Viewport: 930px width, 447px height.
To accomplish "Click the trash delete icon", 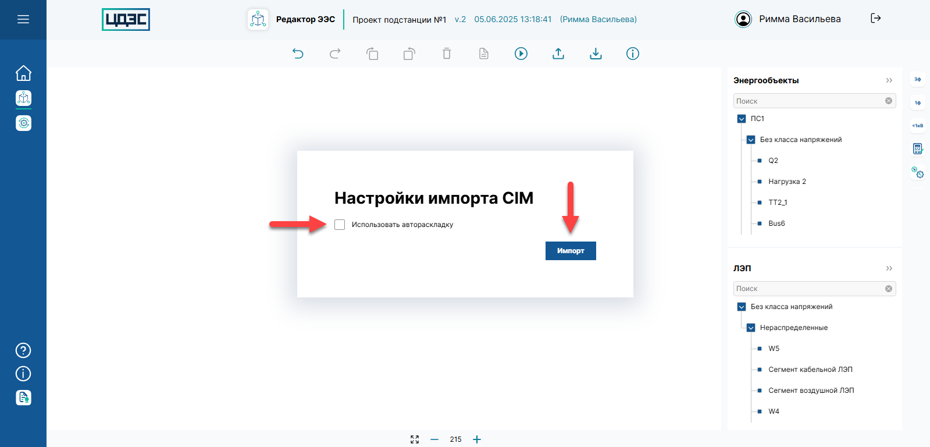I will click(447, 54).
